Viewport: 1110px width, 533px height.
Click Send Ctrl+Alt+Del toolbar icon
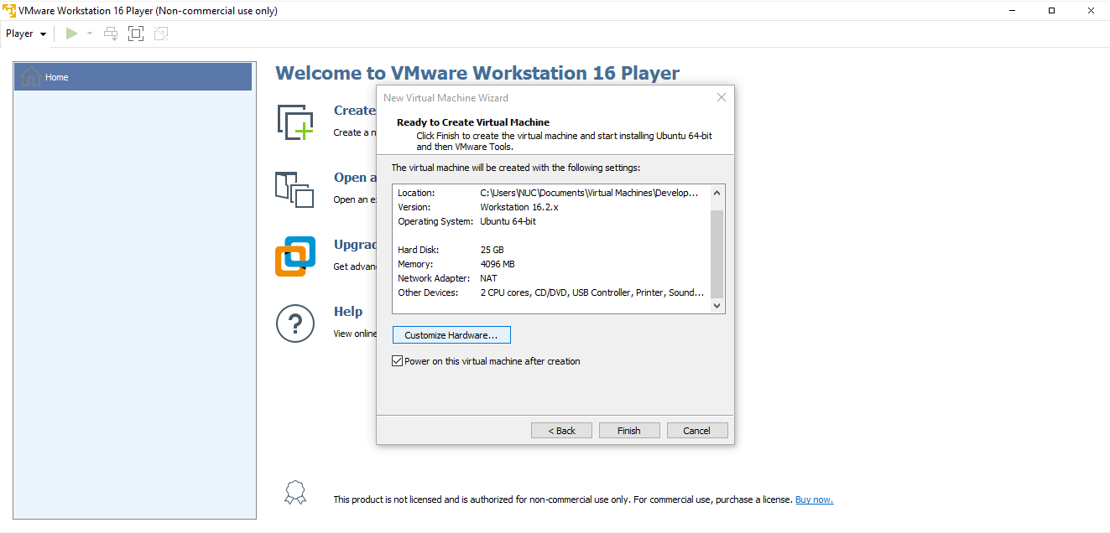tap(111, 34)
